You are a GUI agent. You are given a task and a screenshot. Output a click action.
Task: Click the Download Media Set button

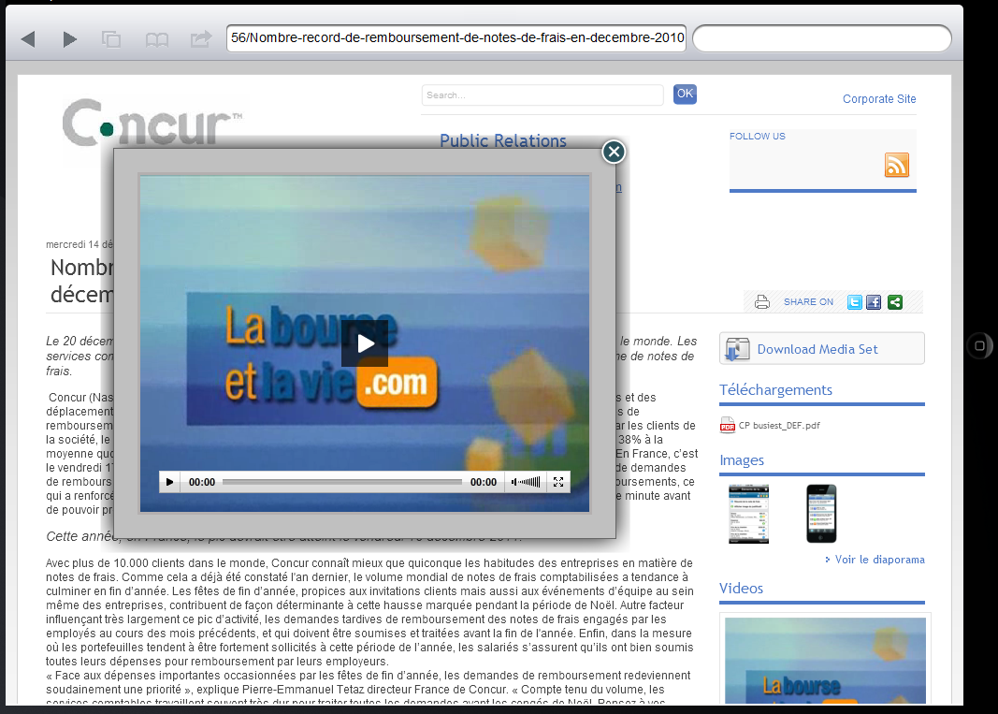point(822,348)
